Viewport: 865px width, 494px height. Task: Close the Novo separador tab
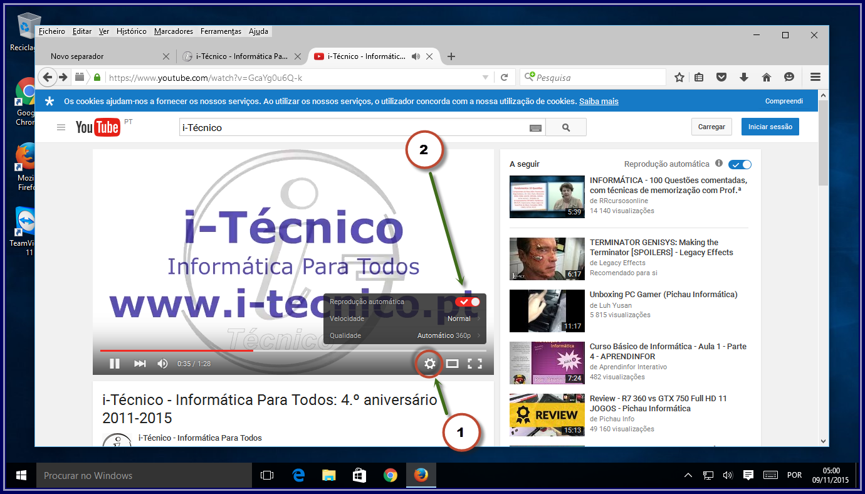tap(166, 56)
